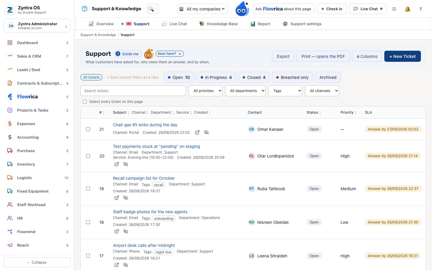Click the Zyntra OS logo
This screenshot has width=432, height=270.
(10, 10)
